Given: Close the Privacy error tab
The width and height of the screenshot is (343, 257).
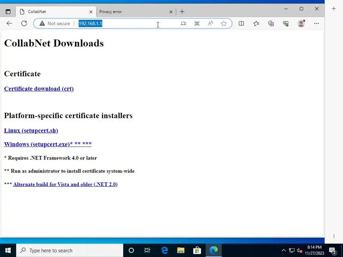Looking at the screenshot, I should click(x=171, y=12).
